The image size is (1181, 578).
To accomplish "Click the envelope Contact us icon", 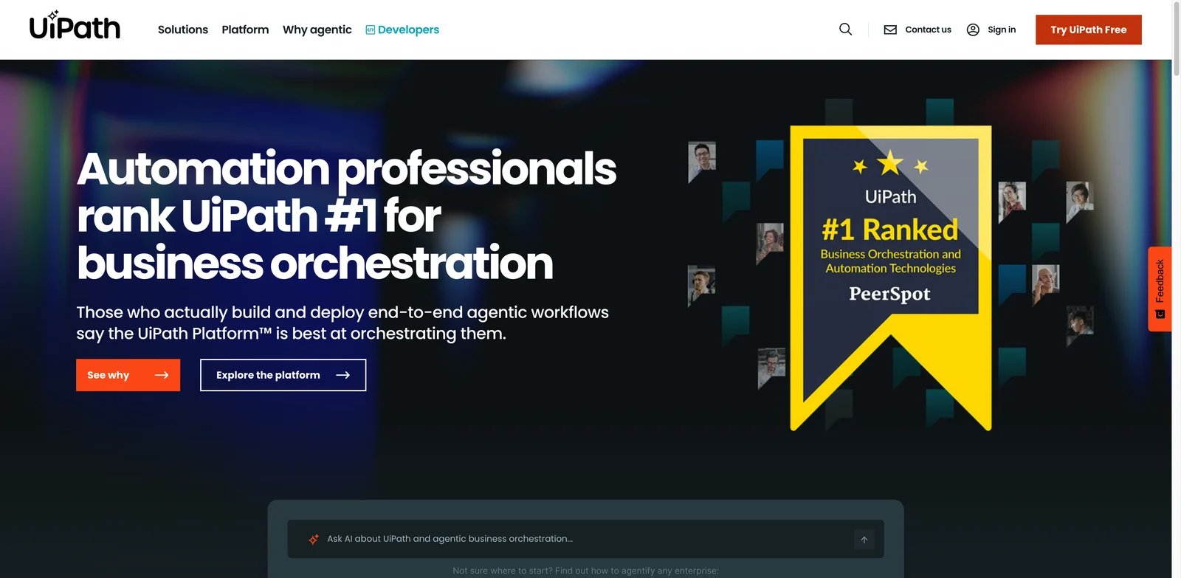I will pyautogui.click(x=891, y=30).
